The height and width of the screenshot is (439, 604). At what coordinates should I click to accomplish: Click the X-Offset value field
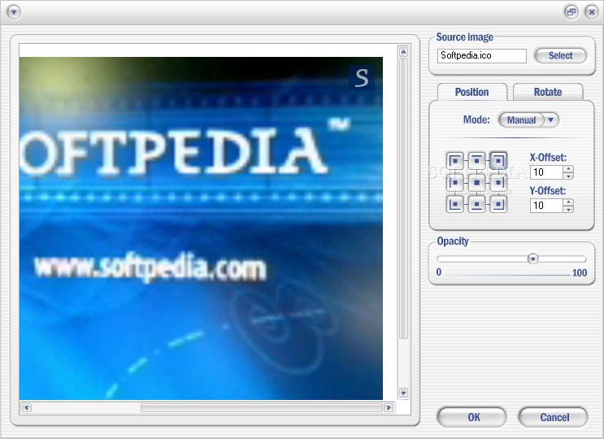click(546, 172)
